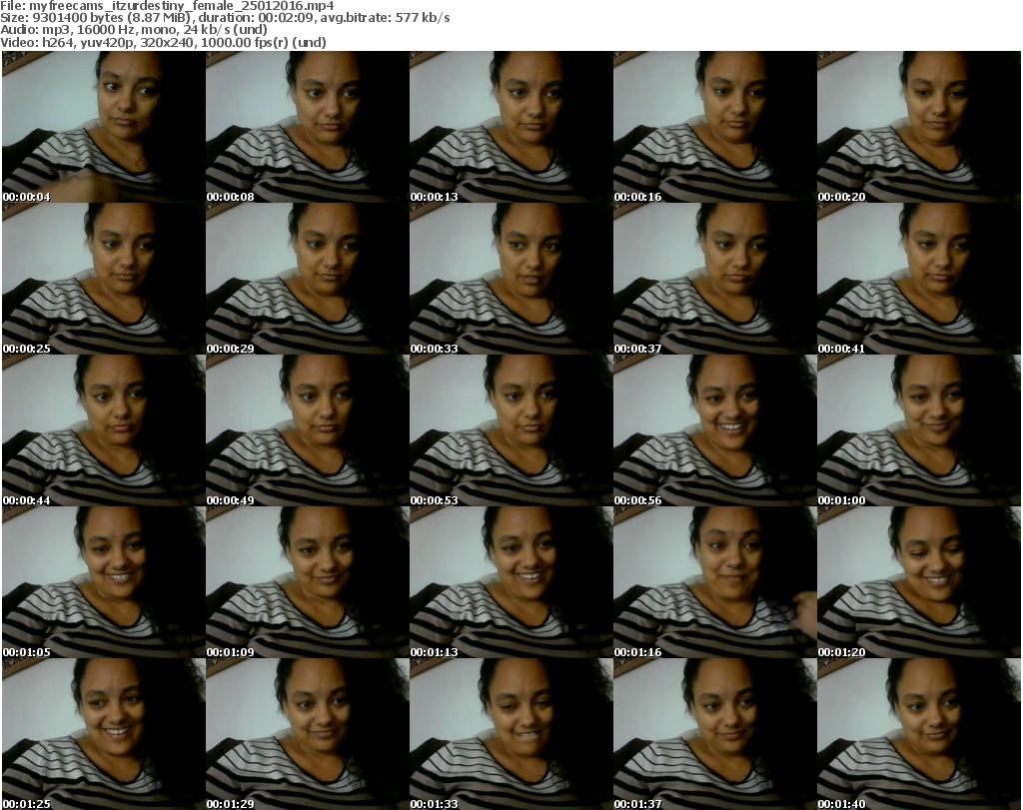
Task: Pick the frame timestamped 00:00:56
Action: click(x=714, y=430)
